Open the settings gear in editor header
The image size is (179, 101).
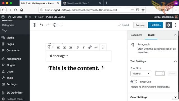pos(169,25)
